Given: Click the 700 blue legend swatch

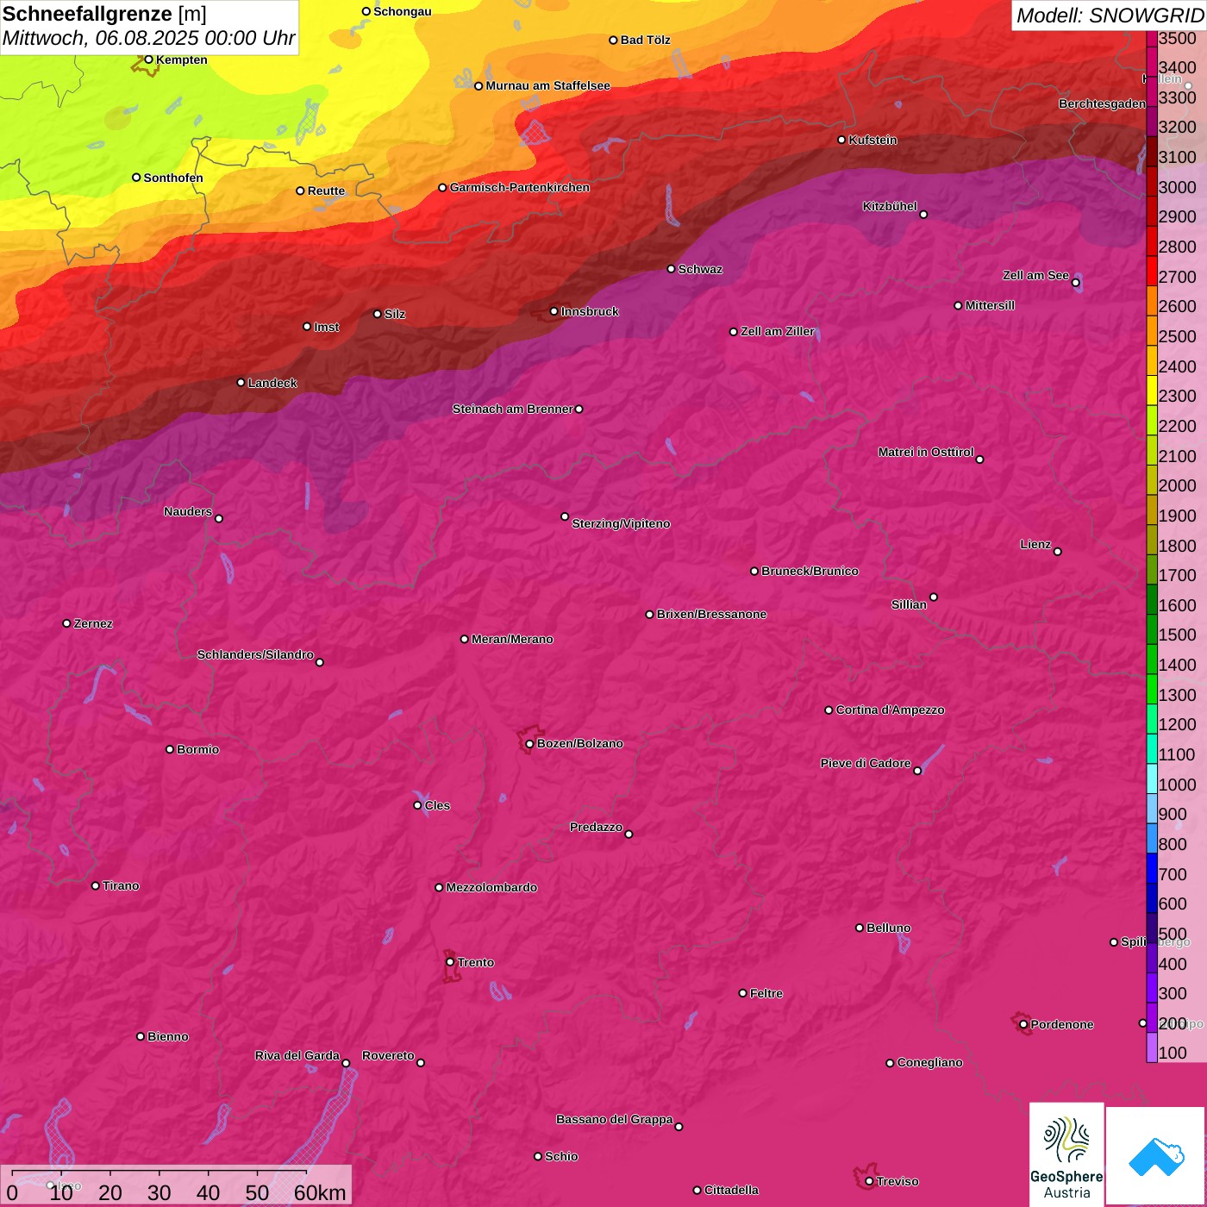Looking at the screenshot, I should tap(1152, 868).
